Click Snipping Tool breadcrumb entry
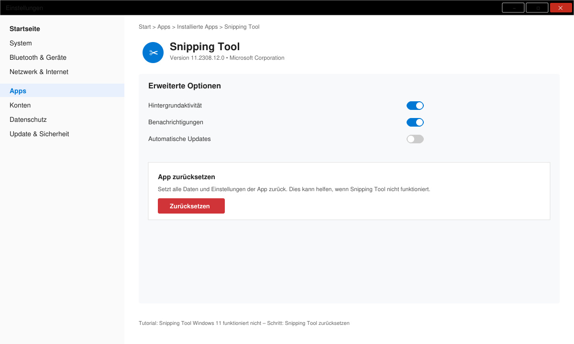Screen dimensions: 574x344 pyautogui.click(x=242, y=27)
